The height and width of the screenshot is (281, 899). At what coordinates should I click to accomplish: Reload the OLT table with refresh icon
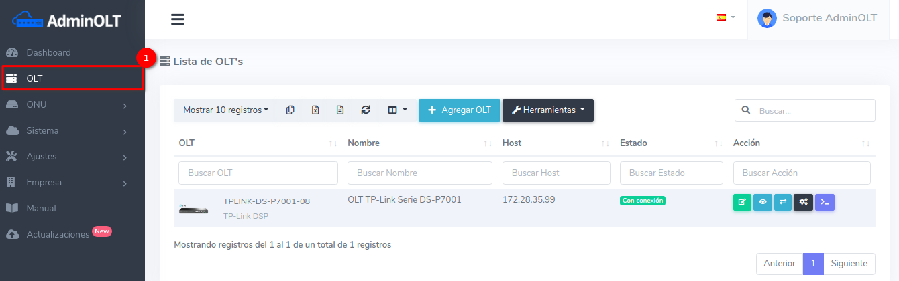tap(366, 110)
